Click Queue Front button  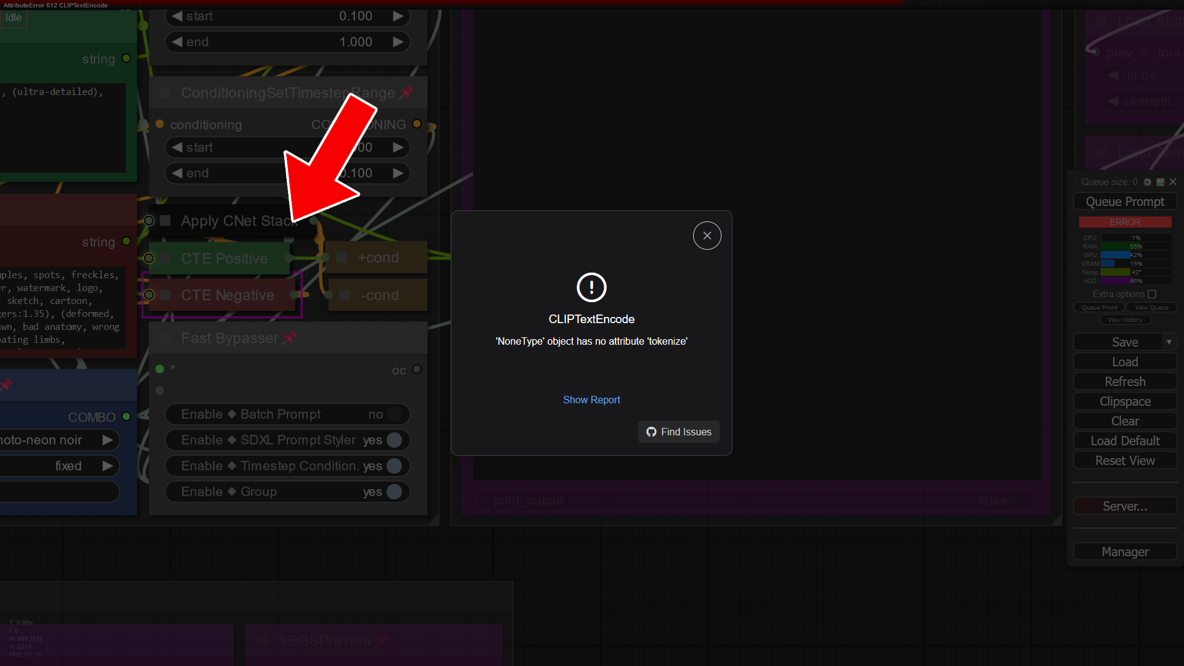click(x=1099, y=307)
